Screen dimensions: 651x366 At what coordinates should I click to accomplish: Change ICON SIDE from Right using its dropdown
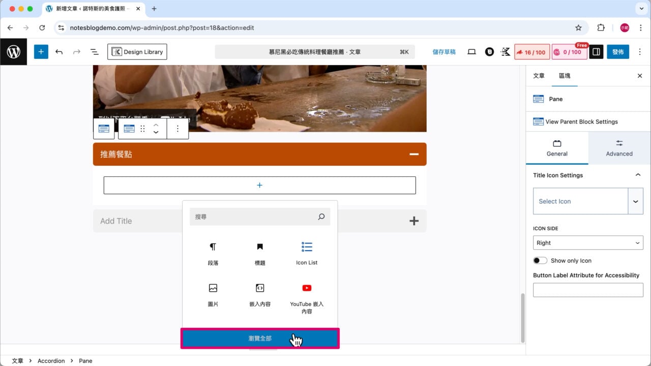[587, 242]
